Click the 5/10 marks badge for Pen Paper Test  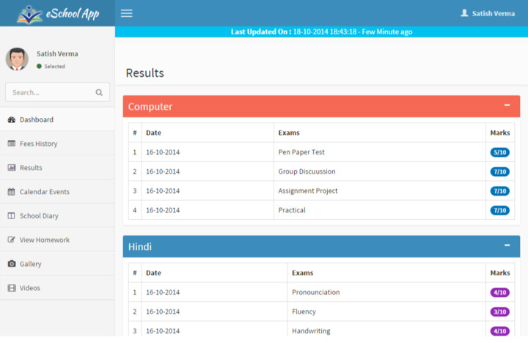coord(499,152)
